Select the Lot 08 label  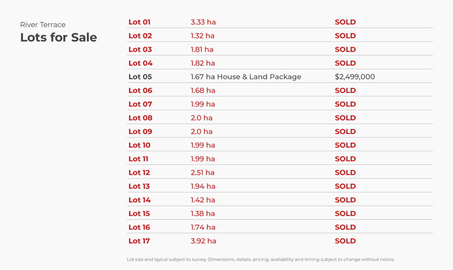pyautogui.click(x=140, y=118)
